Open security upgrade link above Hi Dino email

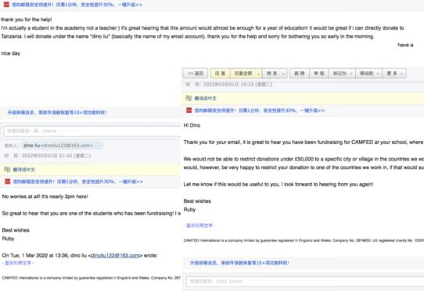(x=259, y=110)
